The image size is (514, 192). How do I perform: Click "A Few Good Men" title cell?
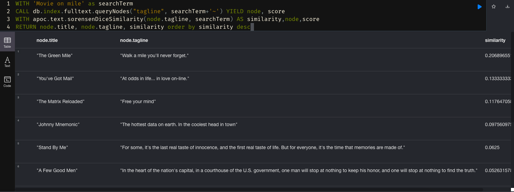tap(57, 170)
